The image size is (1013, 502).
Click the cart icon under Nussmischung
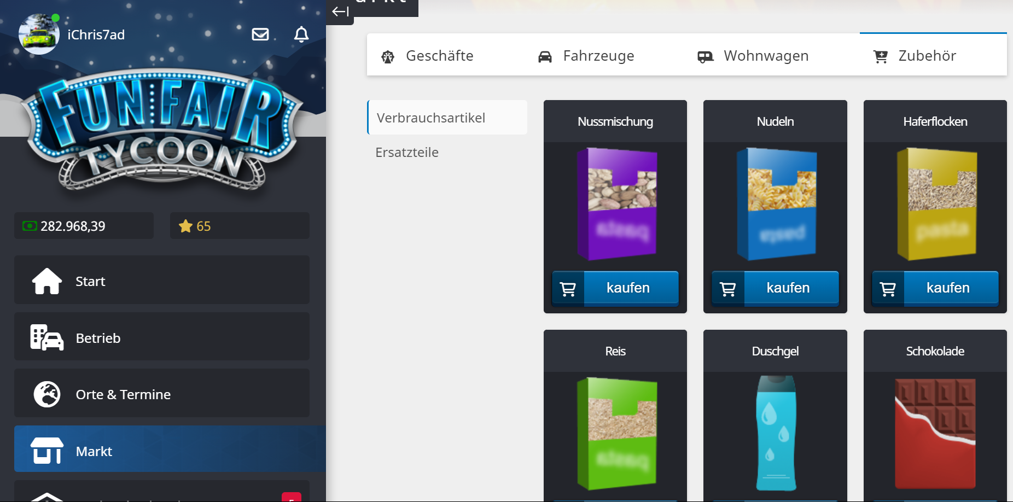point(568,288)
